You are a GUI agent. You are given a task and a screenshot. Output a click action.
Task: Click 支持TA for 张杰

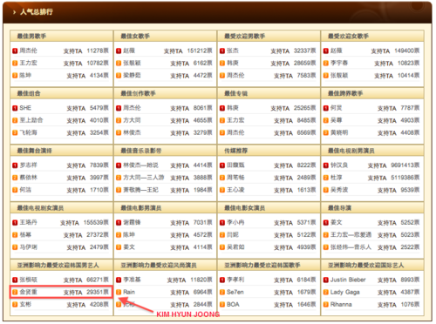point(280,51)
